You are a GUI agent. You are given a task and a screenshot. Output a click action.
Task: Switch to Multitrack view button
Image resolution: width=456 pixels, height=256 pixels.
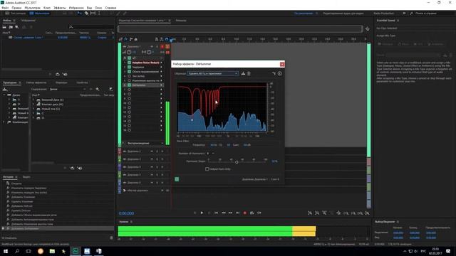(x=39, y=14)
